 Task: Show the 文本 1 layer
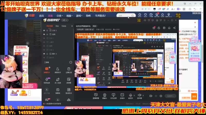[x=44, y=38]
